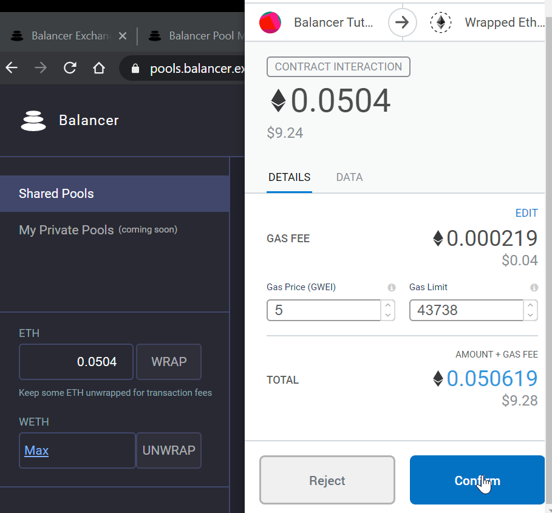Click the 0.000219 gas fee value
Screen dimensions: 552x513
click(492, 238)
